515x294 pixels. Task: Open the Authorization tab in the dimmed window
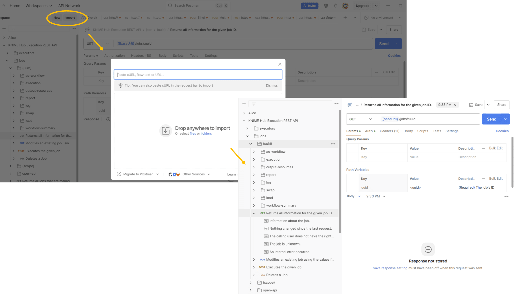pyautogui.click(x=114, y=56)
